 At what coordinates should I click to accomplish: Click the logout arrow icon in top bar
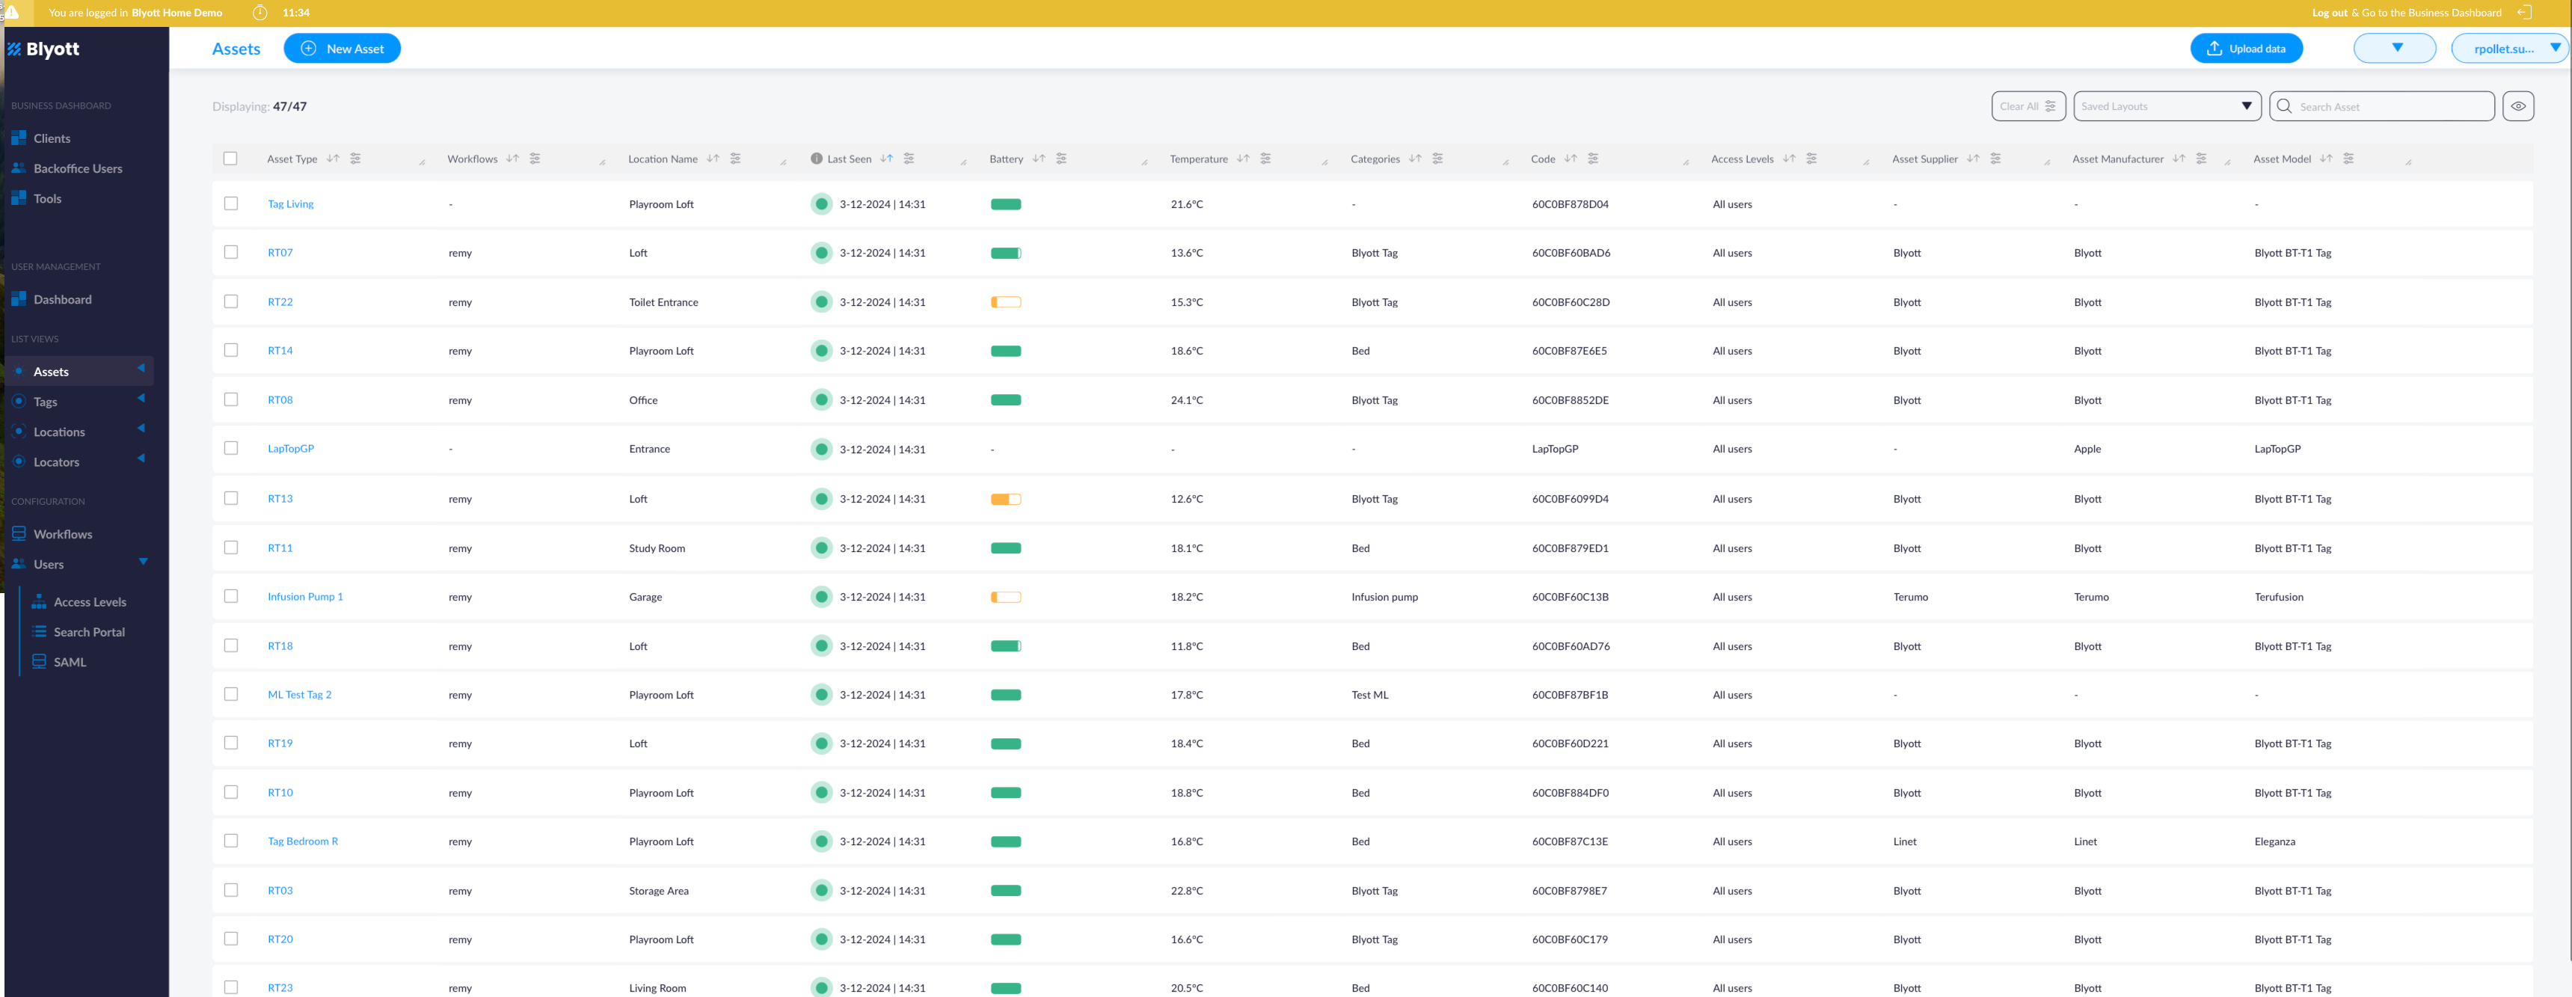point(2524,13)
